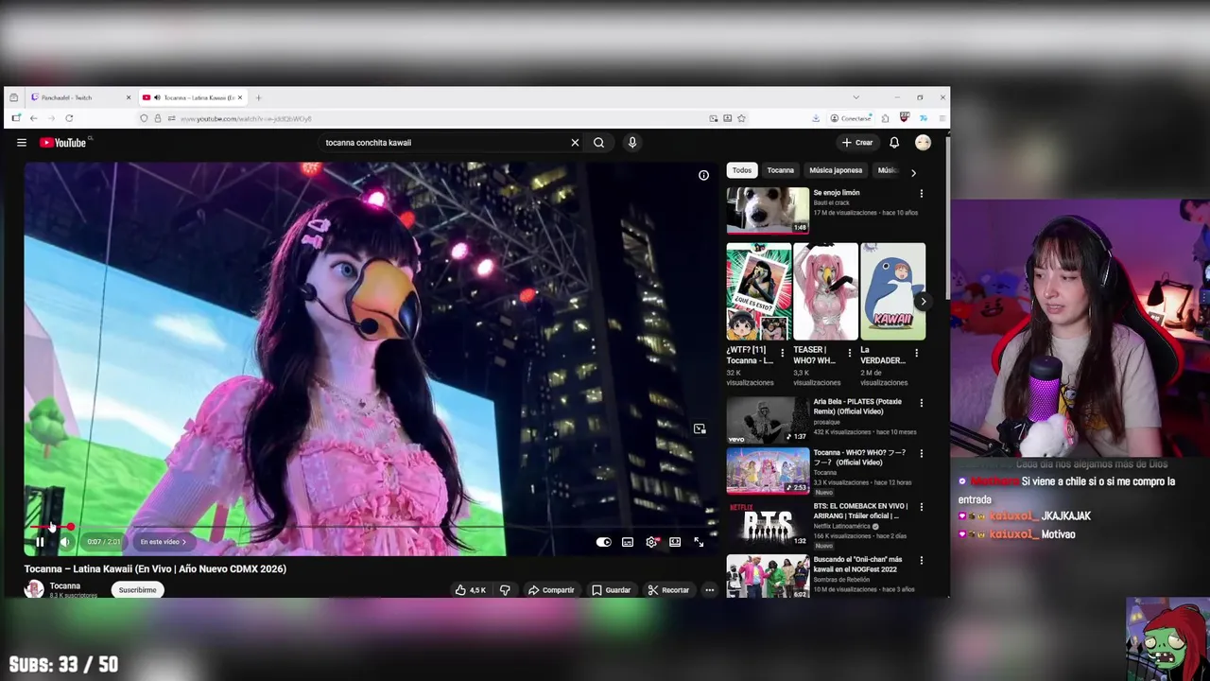This screenshot has height=681, width=1210.
Task: Click in the YouTube search field
Action: 444,143
